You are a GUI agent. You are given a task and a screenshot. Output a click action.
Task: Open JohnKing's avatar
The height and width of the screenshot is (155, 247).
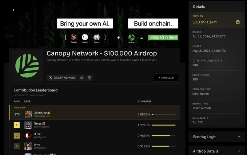coord(28,114)
